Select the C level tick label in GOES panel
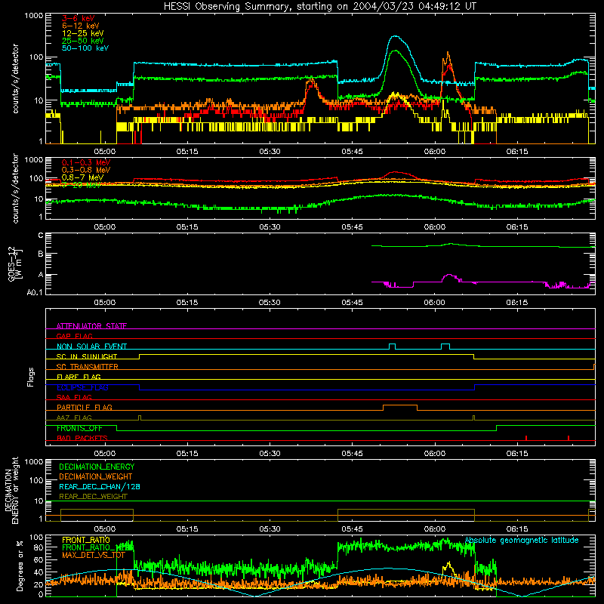Viewport: 604px width, 604px height. pos(41,236)
